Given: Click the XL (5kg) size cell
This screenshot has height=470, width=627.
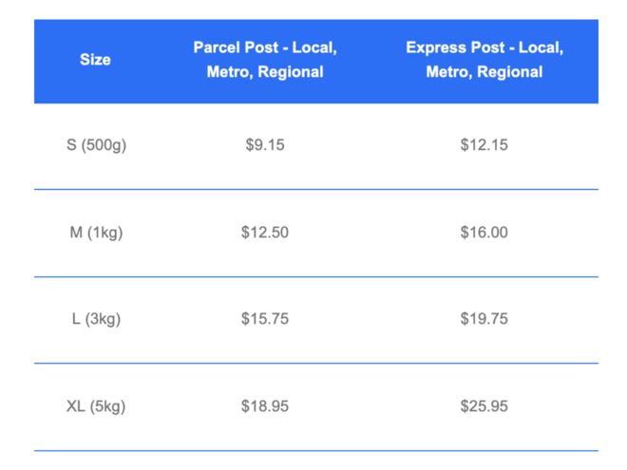Looking at the screenshot, I should [96, 406].
